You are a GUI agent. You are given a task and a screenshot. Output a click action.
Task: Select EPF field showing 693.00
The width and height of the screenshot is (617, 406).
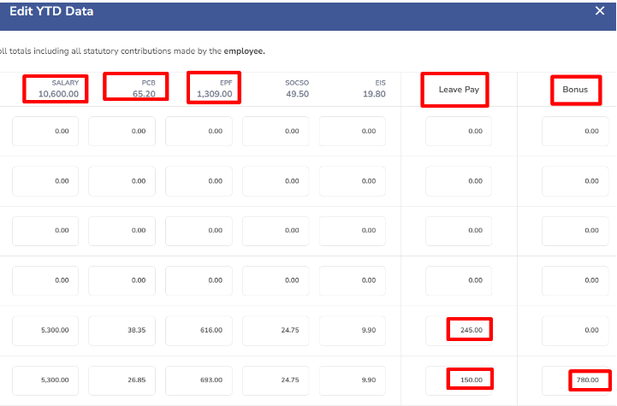[199, 380]
